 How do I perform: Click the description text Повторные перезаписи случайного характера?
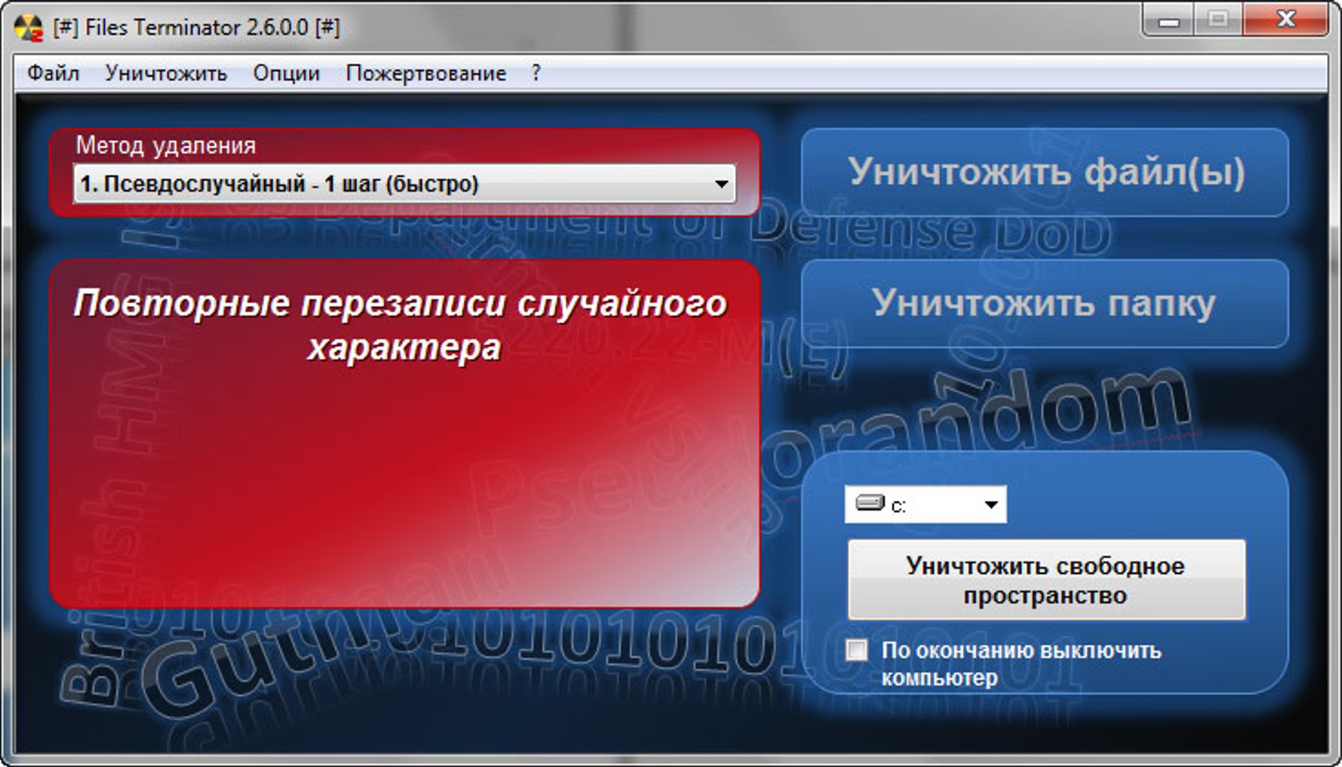point(401,325)
